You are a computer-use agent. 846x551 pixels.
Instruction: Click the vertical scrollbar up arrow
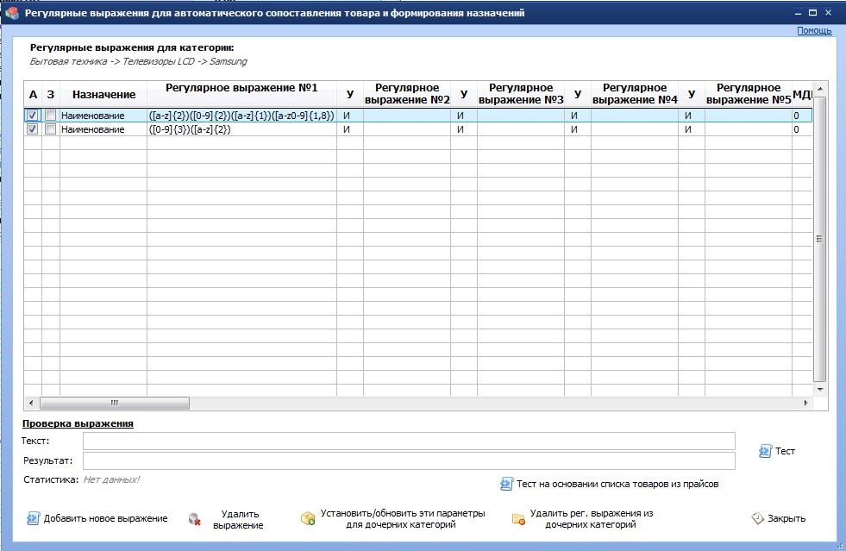(820, 89)
